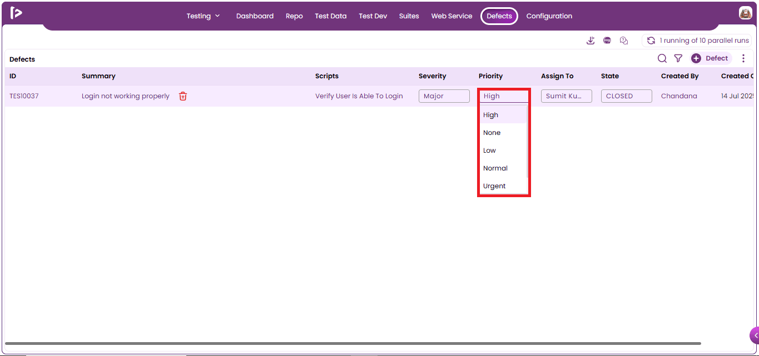Click the add Defect button

(711, 58)
